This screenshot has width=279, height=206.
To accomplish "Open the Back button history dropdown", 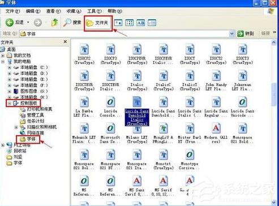I will [x=28, y=23].
